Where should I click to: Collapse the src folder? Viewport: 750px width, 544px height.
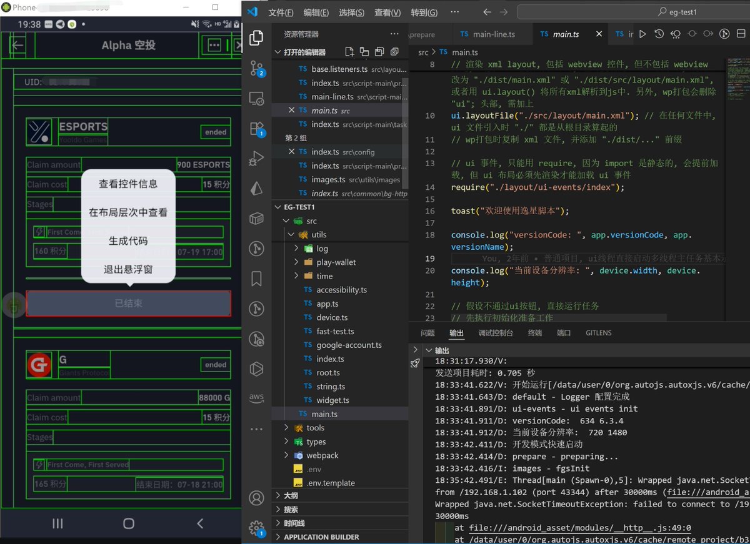coord(286,221)
